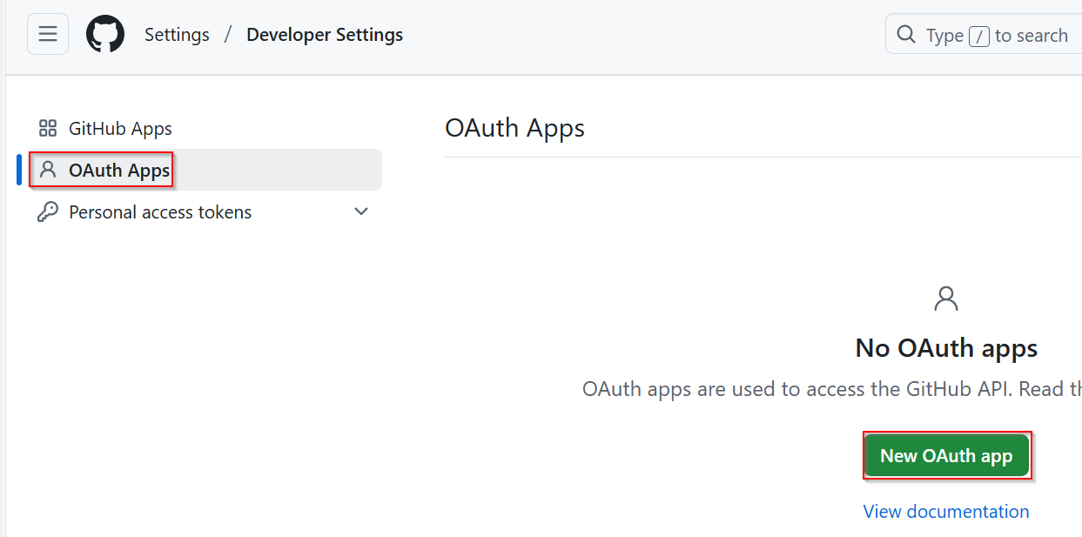The height and width of the screenshot is (537, 1082).
Task: Click the large person icon above No OAuth apps
Action: pyautogui.click(x=945, y=298)
